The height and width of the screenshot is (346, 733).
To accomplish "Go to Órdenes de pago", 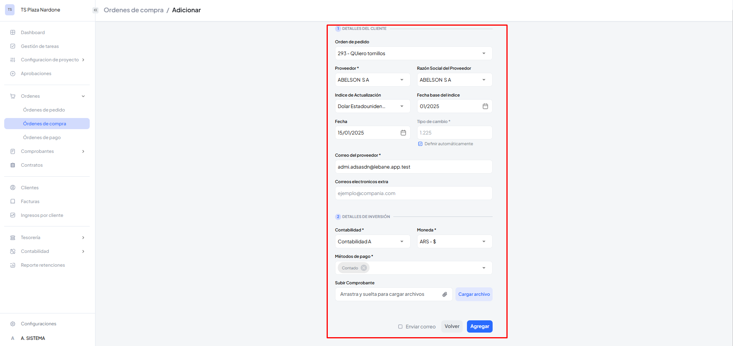I will (x=42, y=138).
